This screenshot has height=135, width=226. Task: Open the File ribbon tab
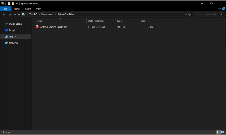6,9
